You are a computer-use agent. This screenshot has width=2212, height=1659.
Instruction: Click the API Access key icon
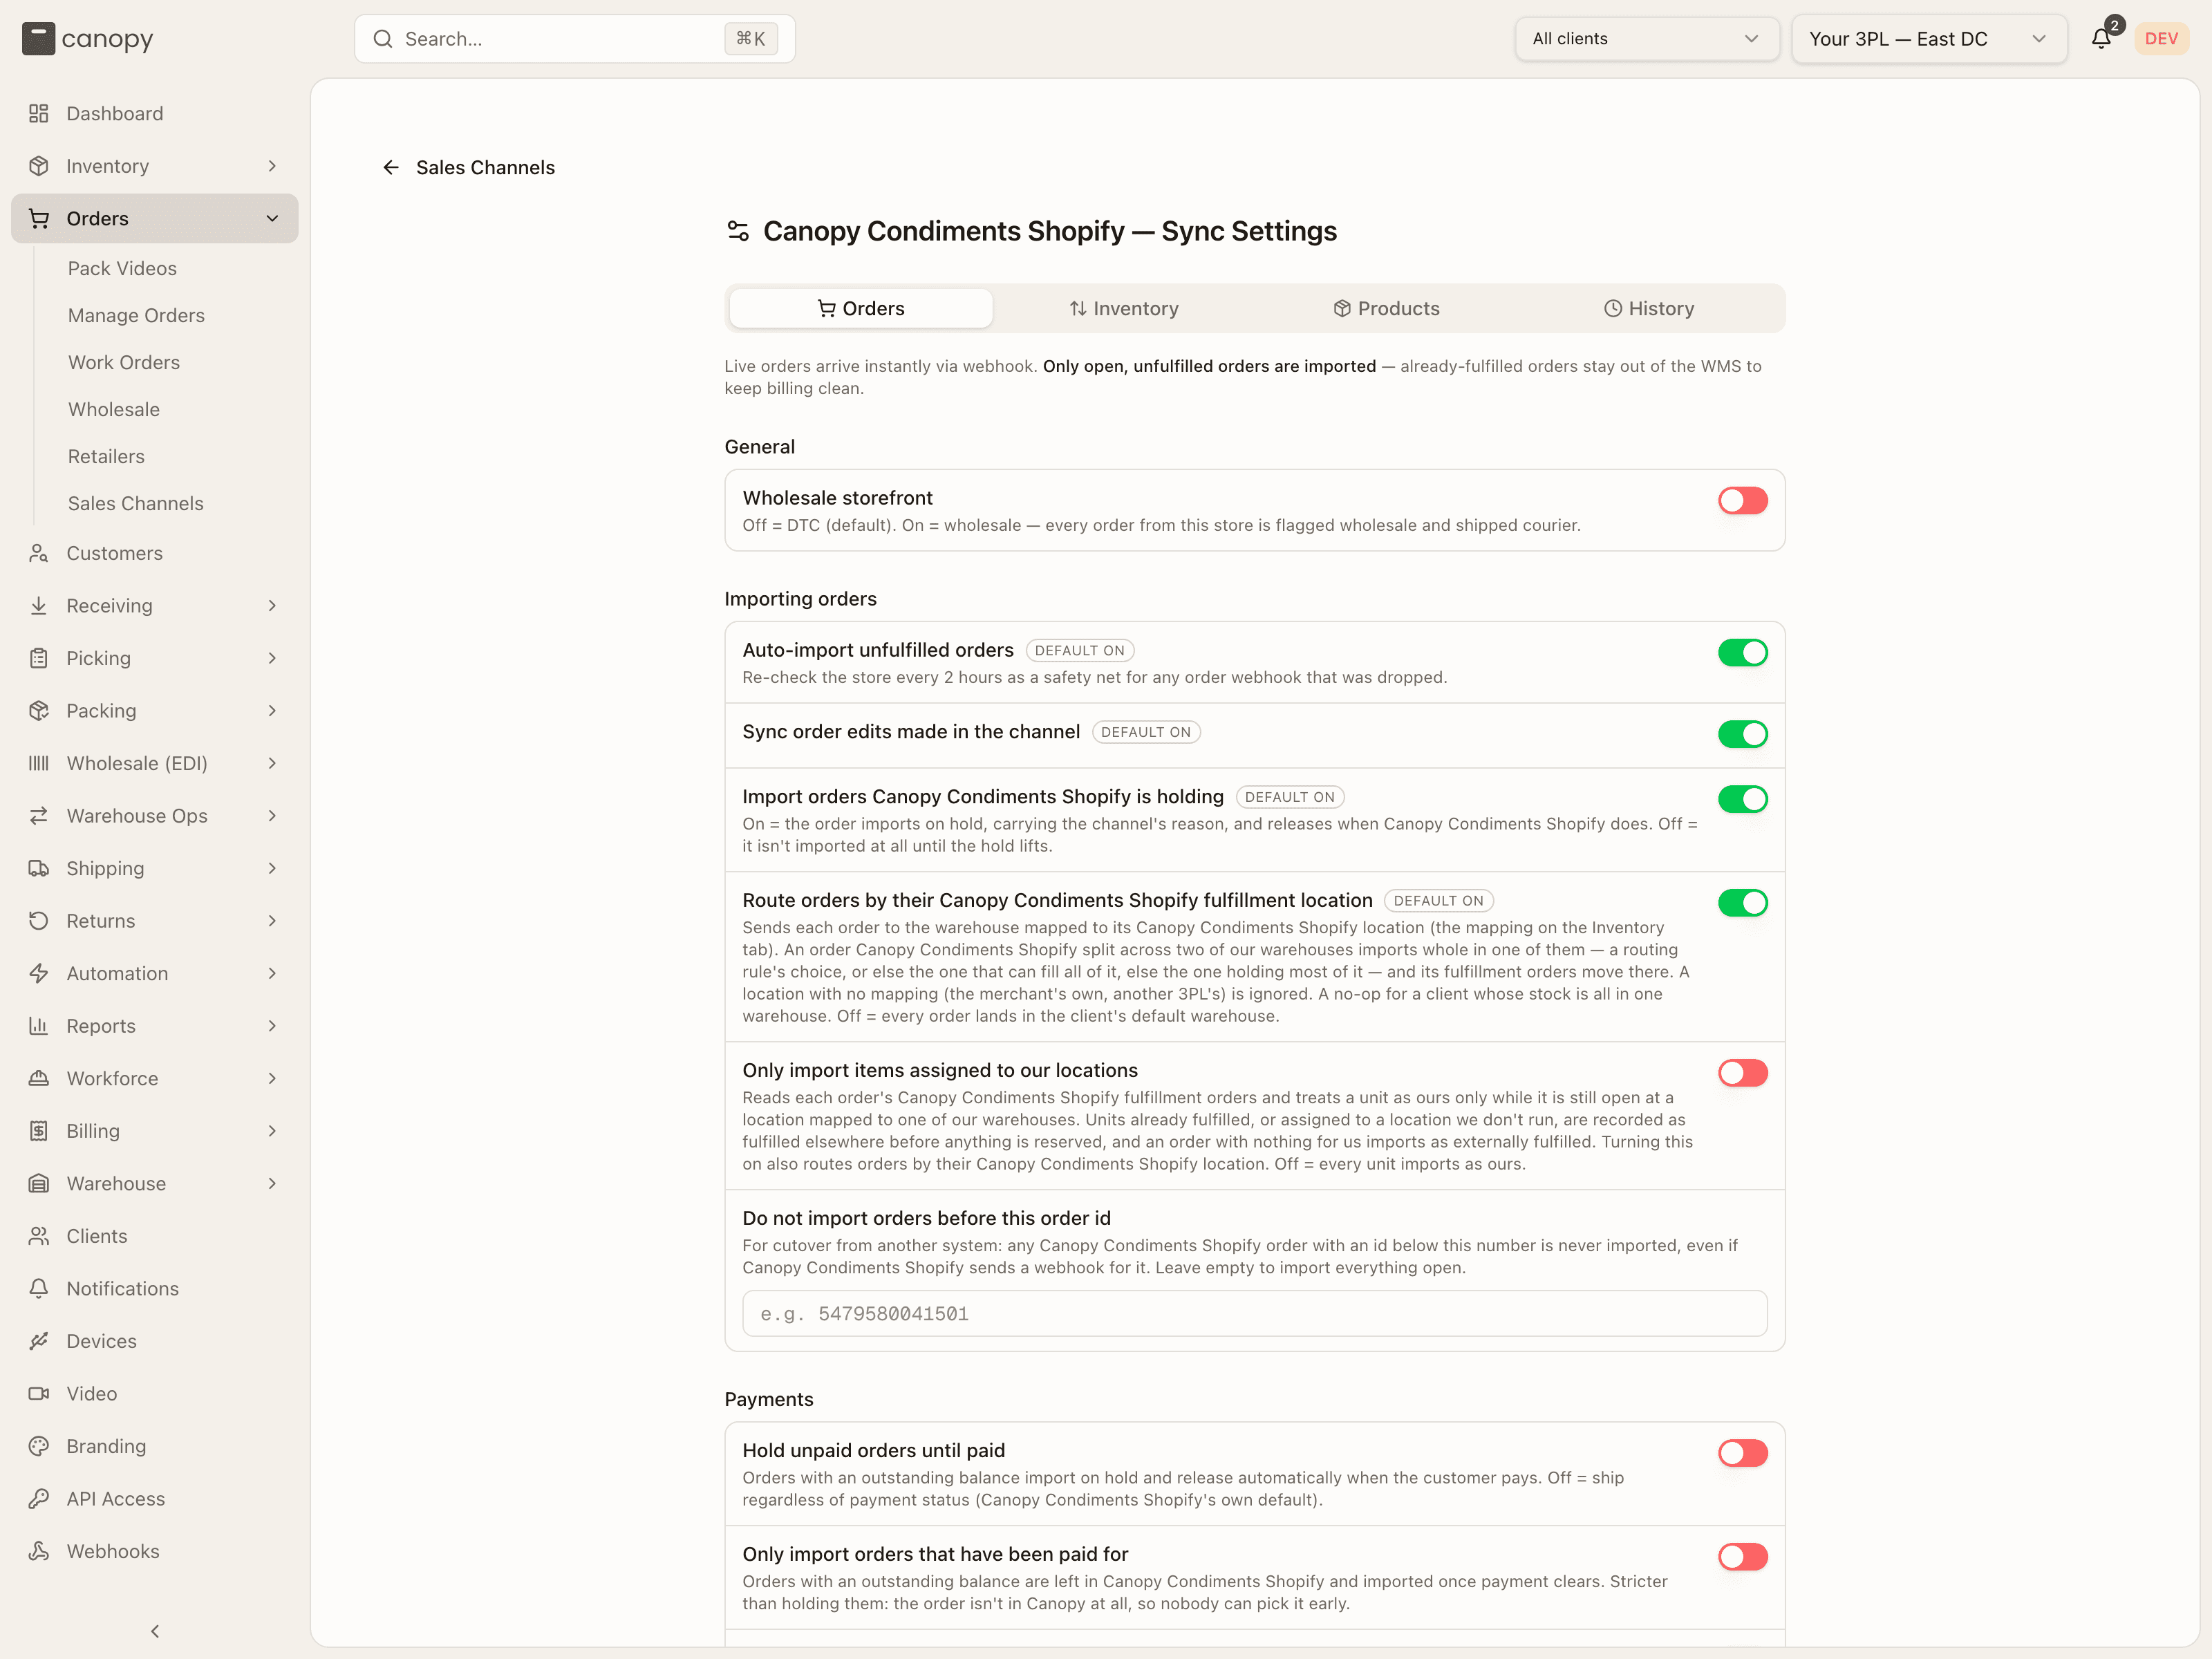(39, 1498)
